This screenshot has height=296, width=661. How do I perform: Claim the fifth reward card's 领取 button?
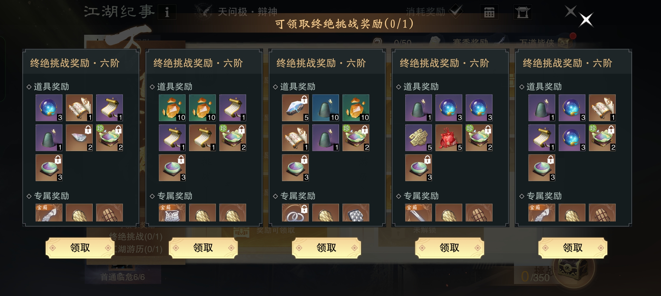coord(572,248)
